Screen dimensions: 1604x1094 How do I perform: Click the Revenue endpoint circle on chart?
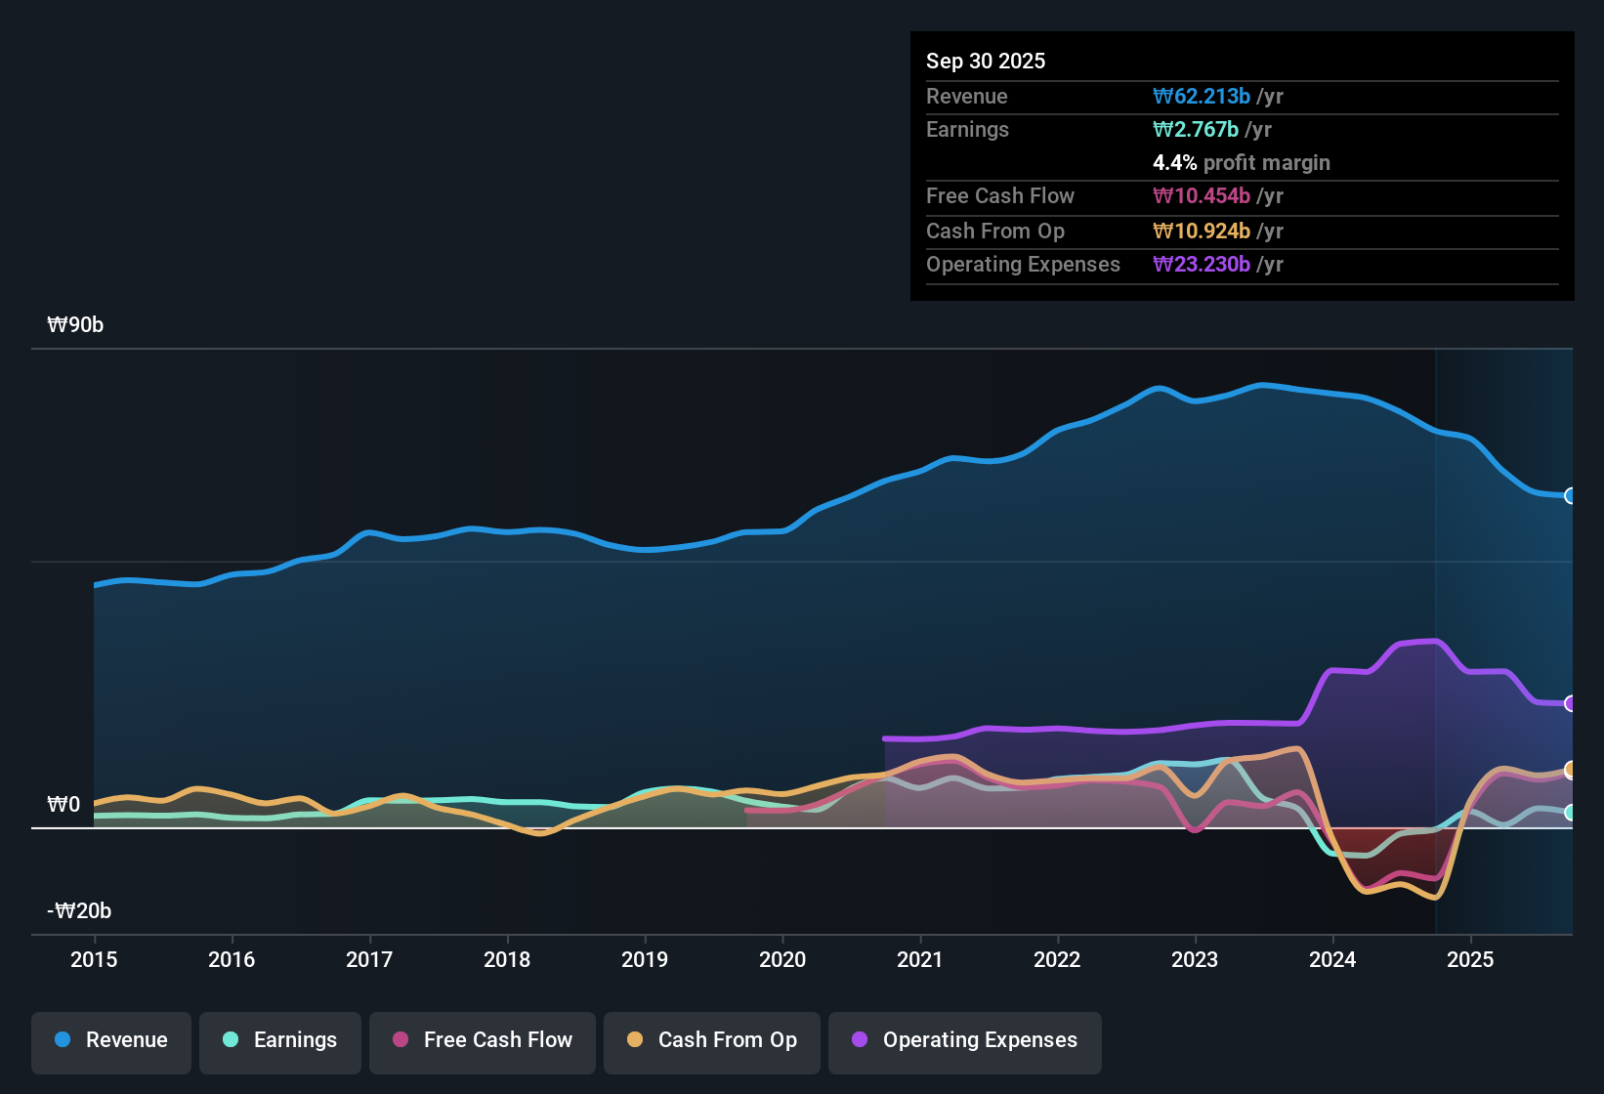1570,496
